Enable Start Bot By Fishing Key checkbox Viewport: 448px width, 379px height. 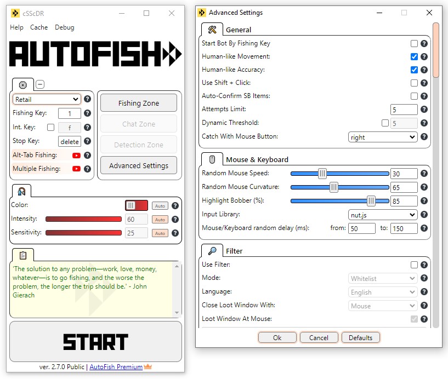414,43
